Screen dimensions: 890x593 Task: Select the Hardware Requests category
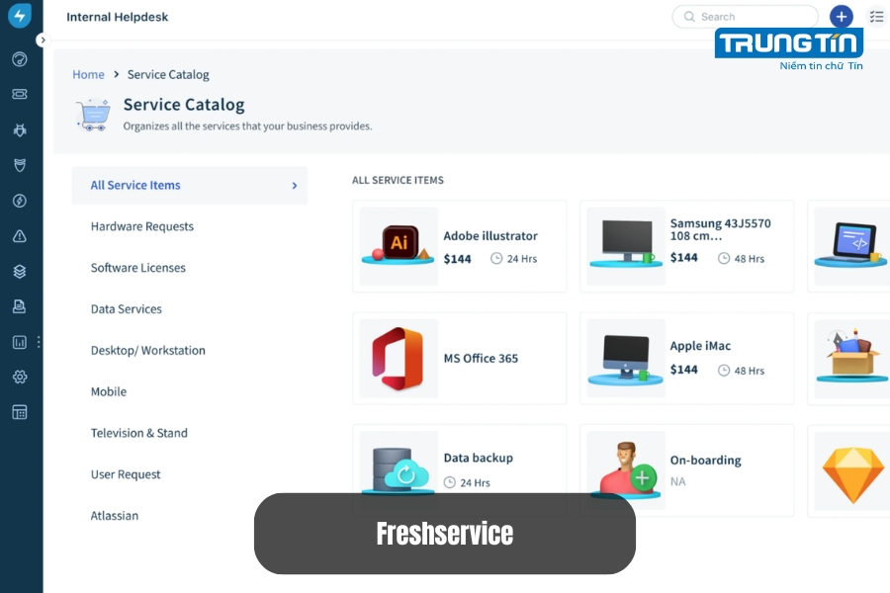coord(141,226)
